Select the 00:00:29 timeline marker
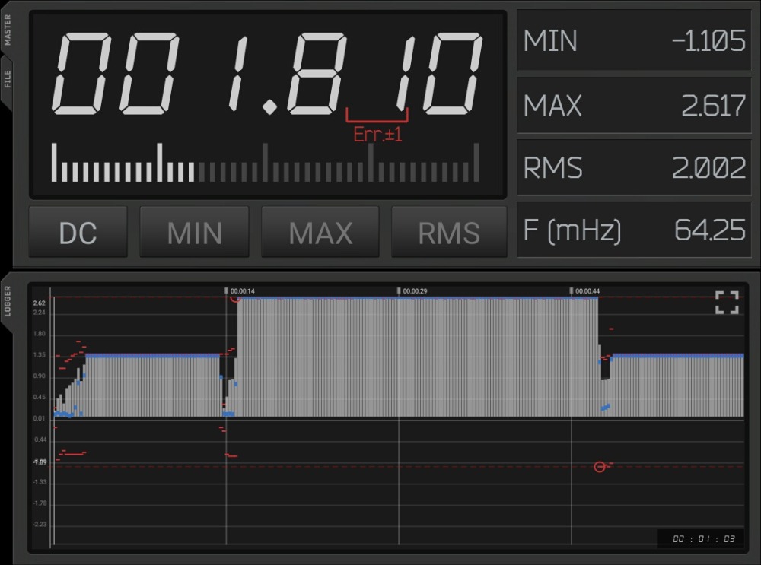This screenshot has height=565, width=761. [412, 291]
